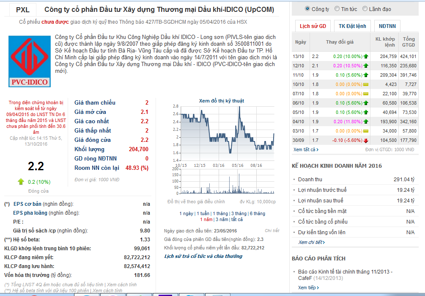The width and height of the screenshot is (425, 296).
Task: Click Room NN còn lại 48.93 (%)
Action: click(137, 168)
